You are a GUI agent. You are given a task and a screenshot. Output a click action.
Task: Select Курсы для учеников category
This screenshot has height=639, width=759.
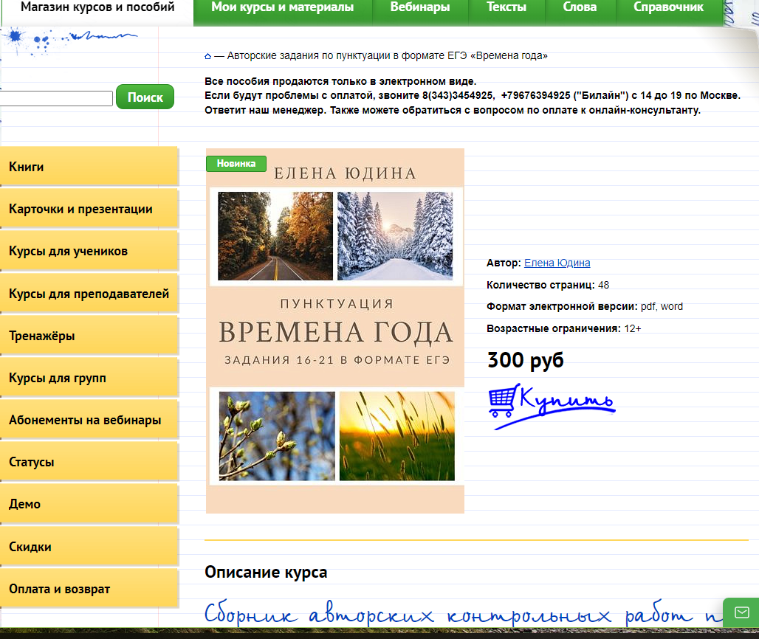89,251
